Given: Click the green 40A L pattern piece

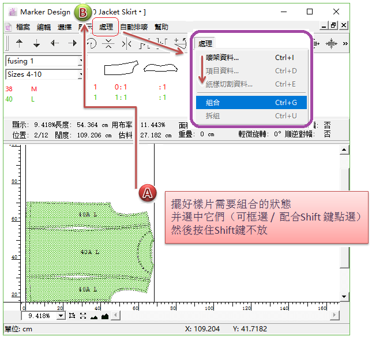Looking at the screenshot, I should pyautogui.click(x=87, y=252).
